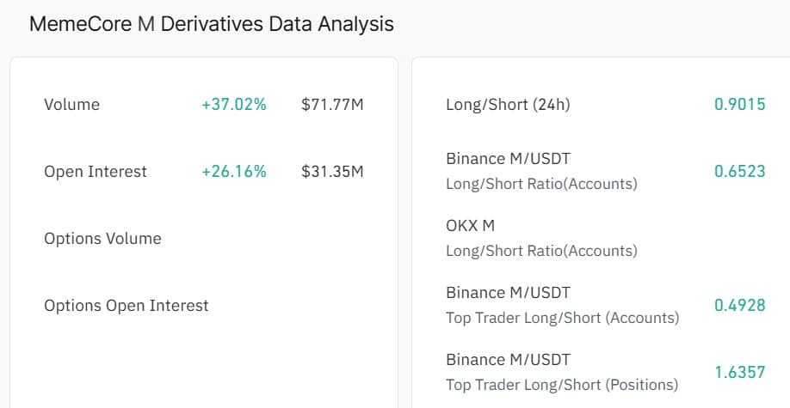This screenshot has width=790, height=408.
Task: Click the 1.6357 positions ratio value
Action: click(739, 373)
